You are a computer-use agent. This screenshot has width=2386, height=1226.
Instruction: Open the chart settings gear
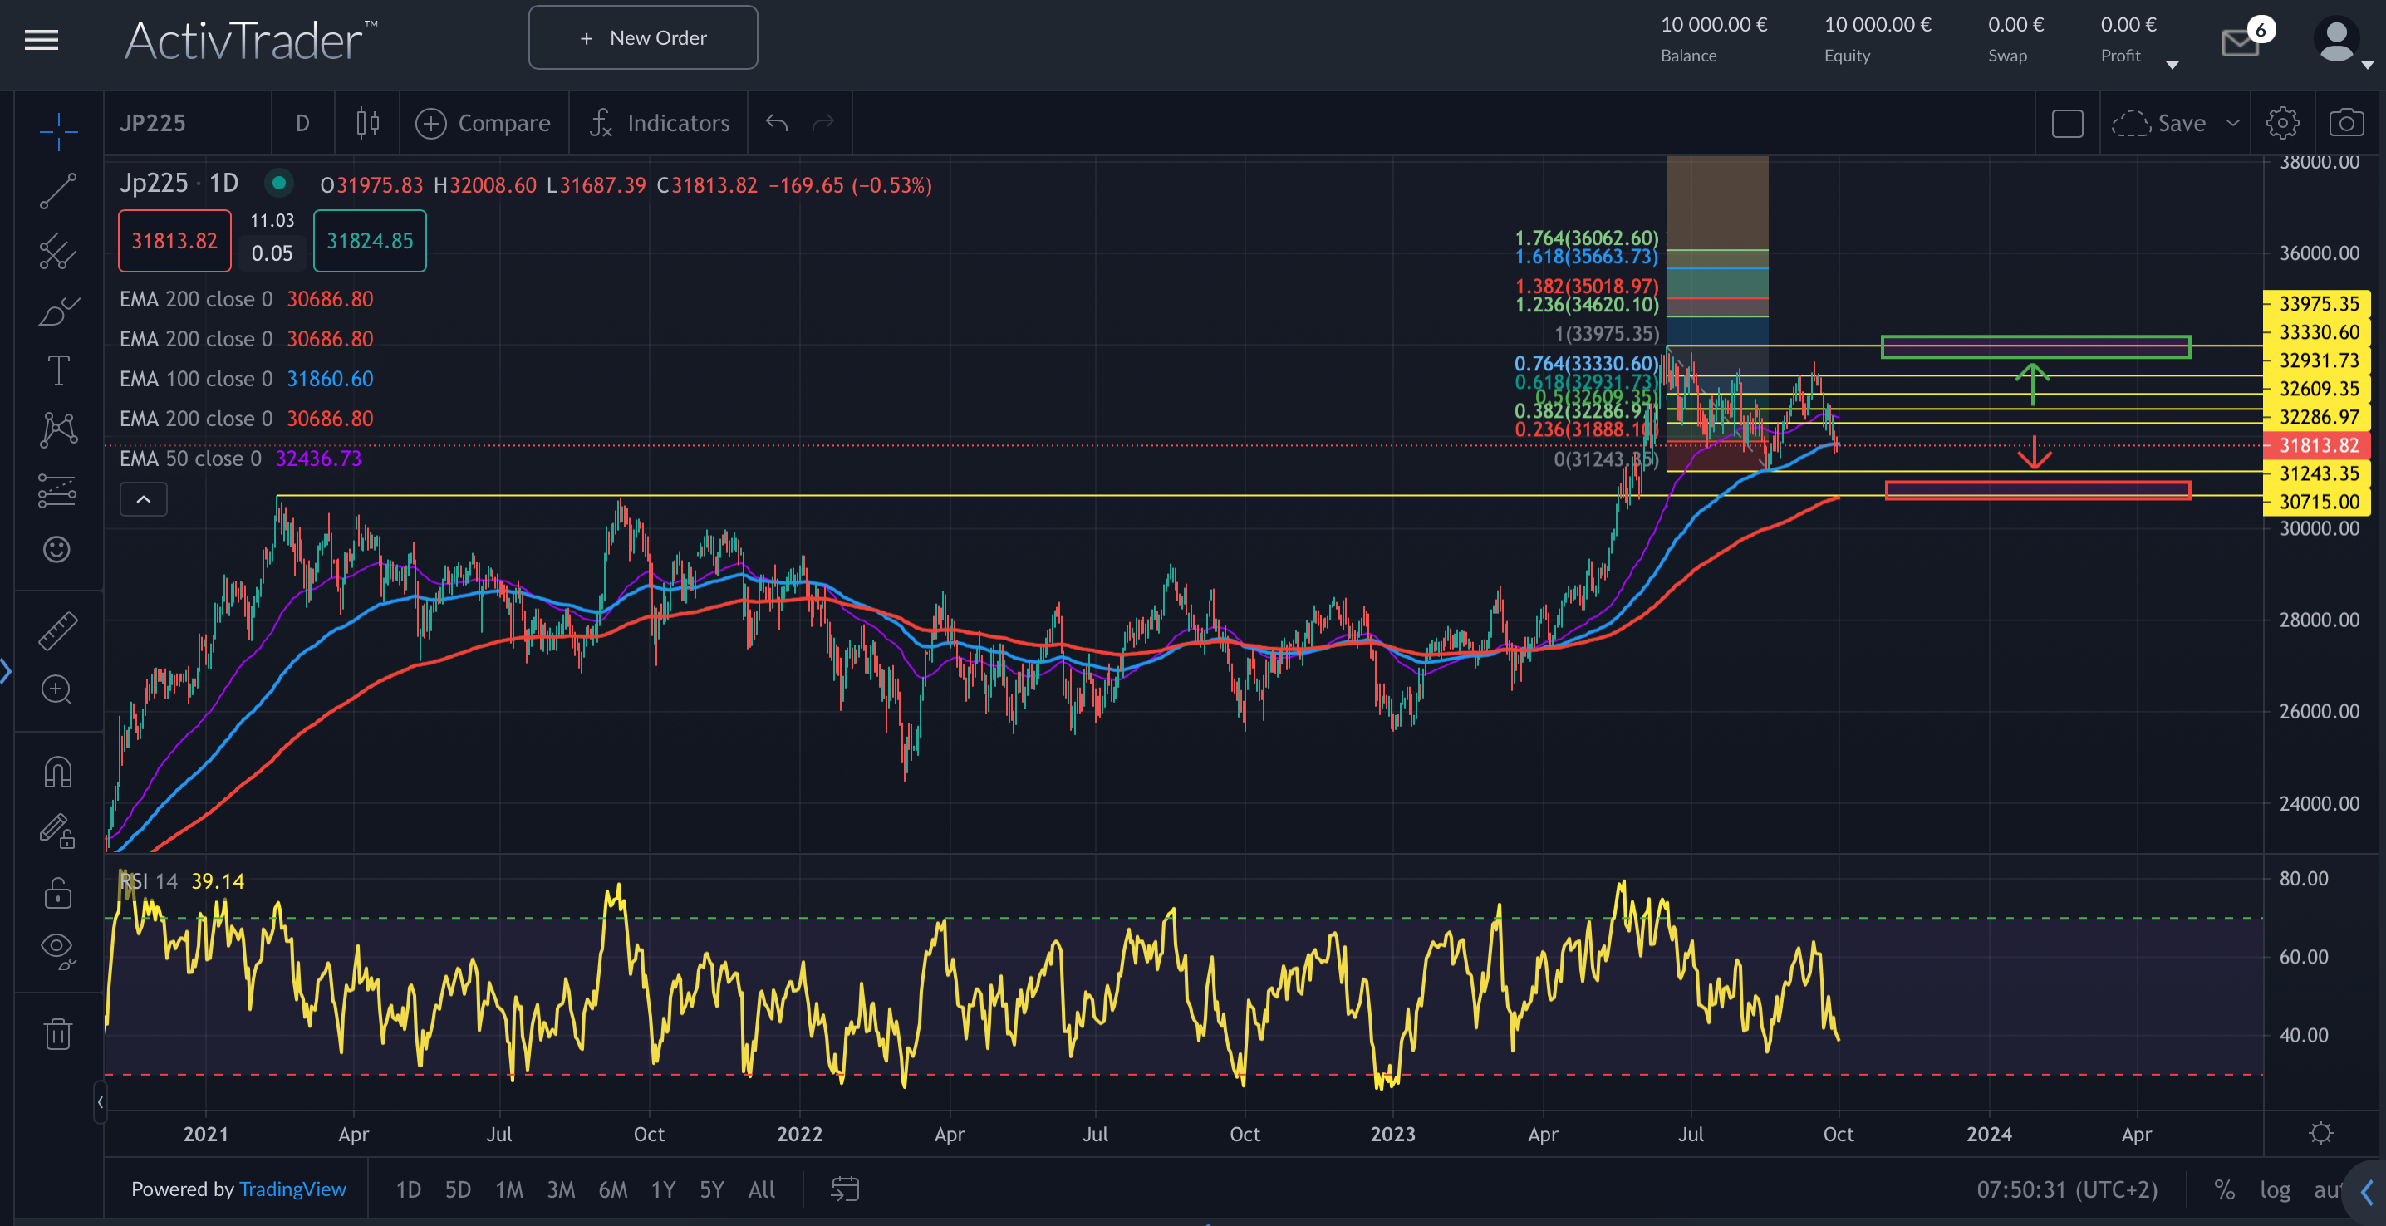tap(2282, 122)
